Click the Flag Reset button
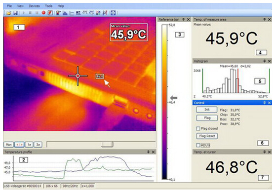This screenshot has height=193, width=275. pyautogui.click(x=207, y=136)
